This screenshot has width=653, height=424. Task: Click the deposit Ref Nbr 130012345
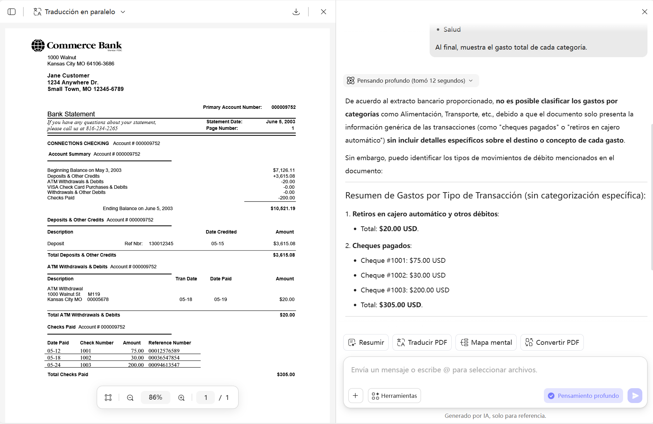(161, 244)
